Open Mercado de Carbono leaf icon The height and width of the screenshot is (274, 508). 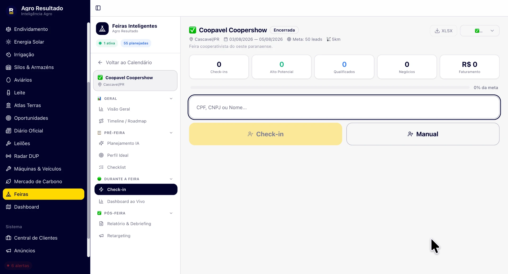pos(8,181)
